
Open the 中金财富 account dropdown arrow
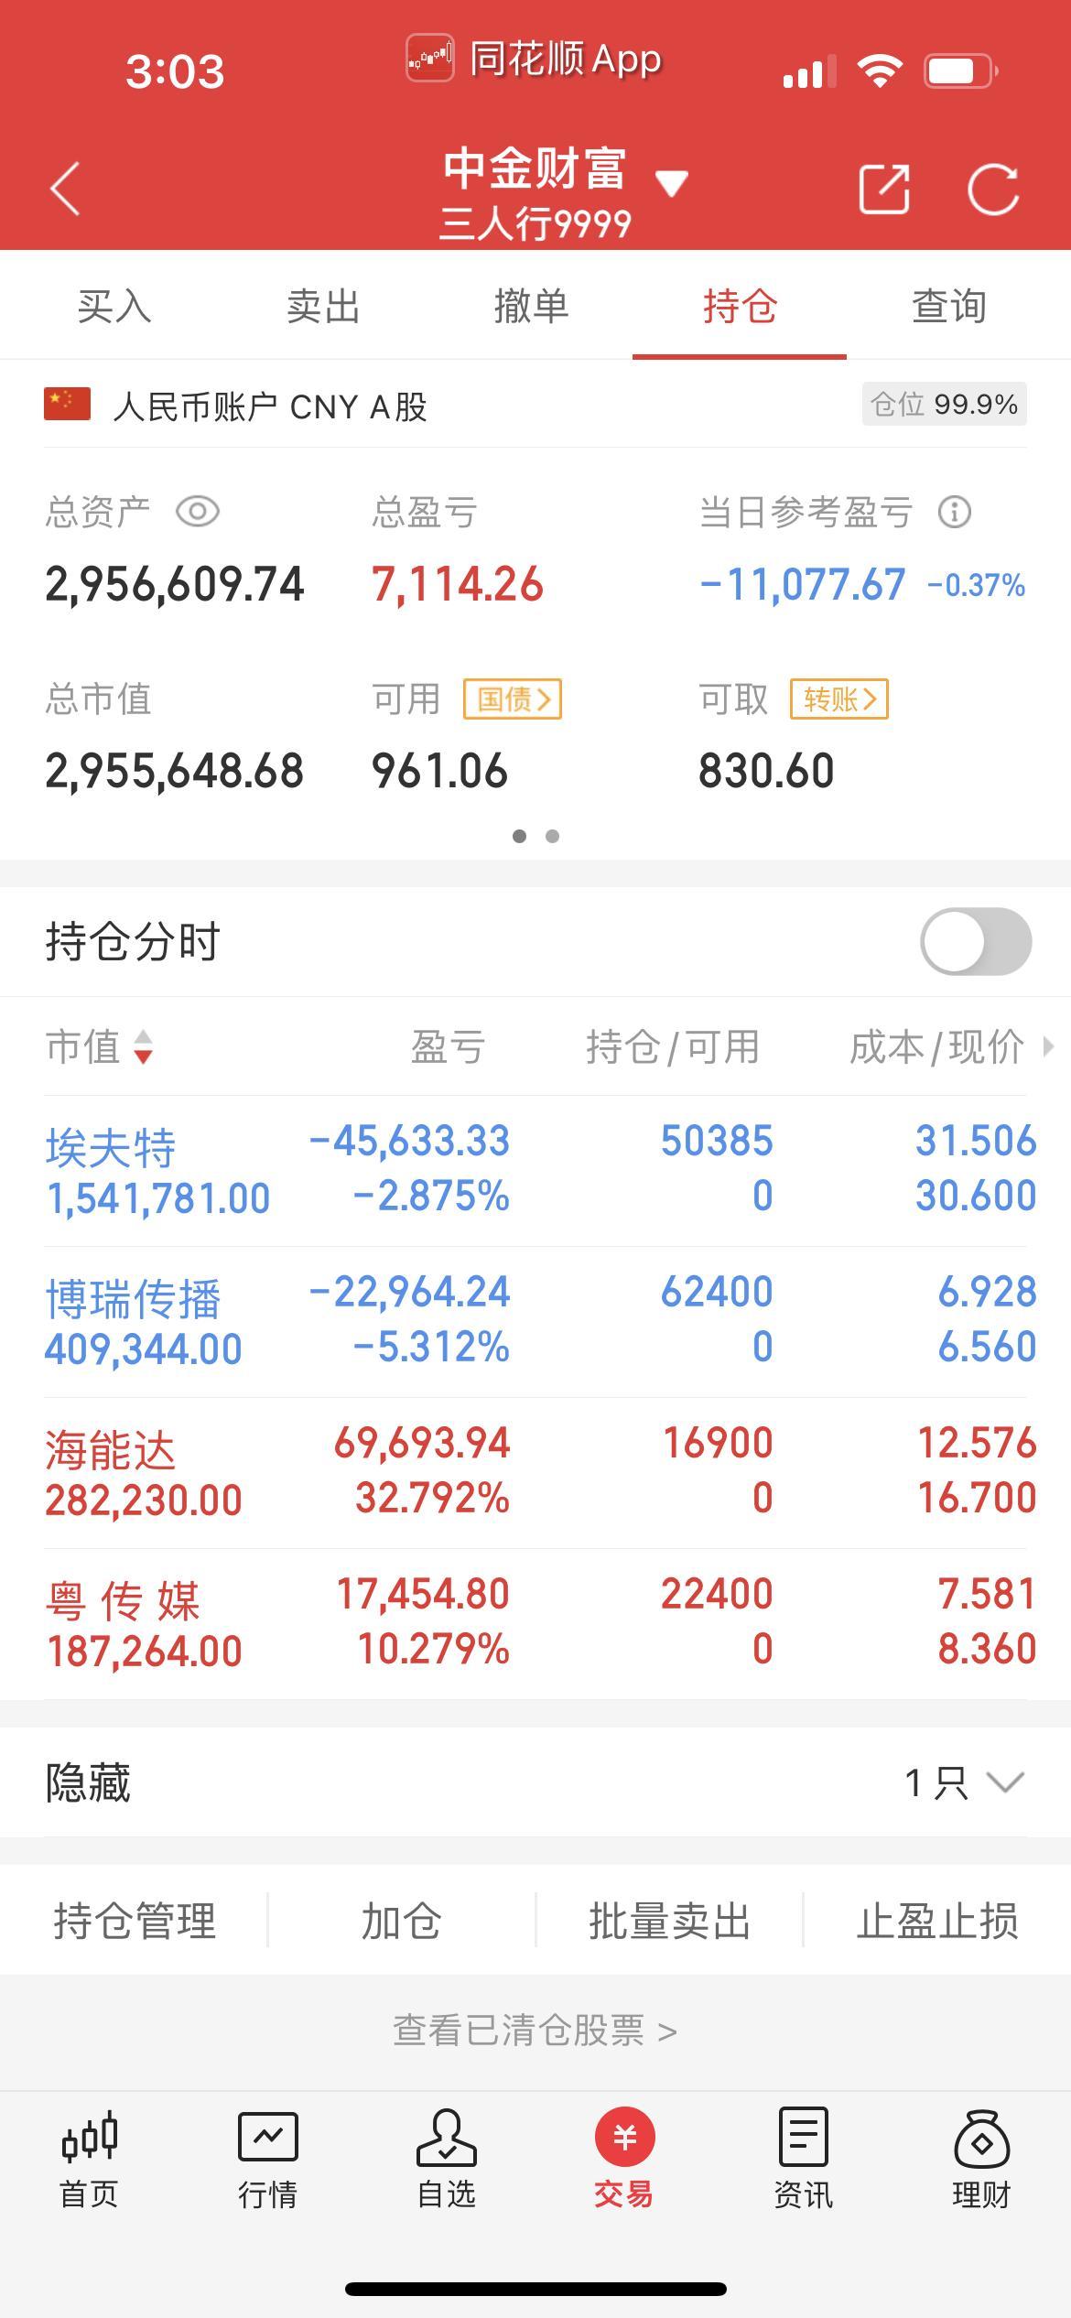pyautogui.click(x=672, y=183)
